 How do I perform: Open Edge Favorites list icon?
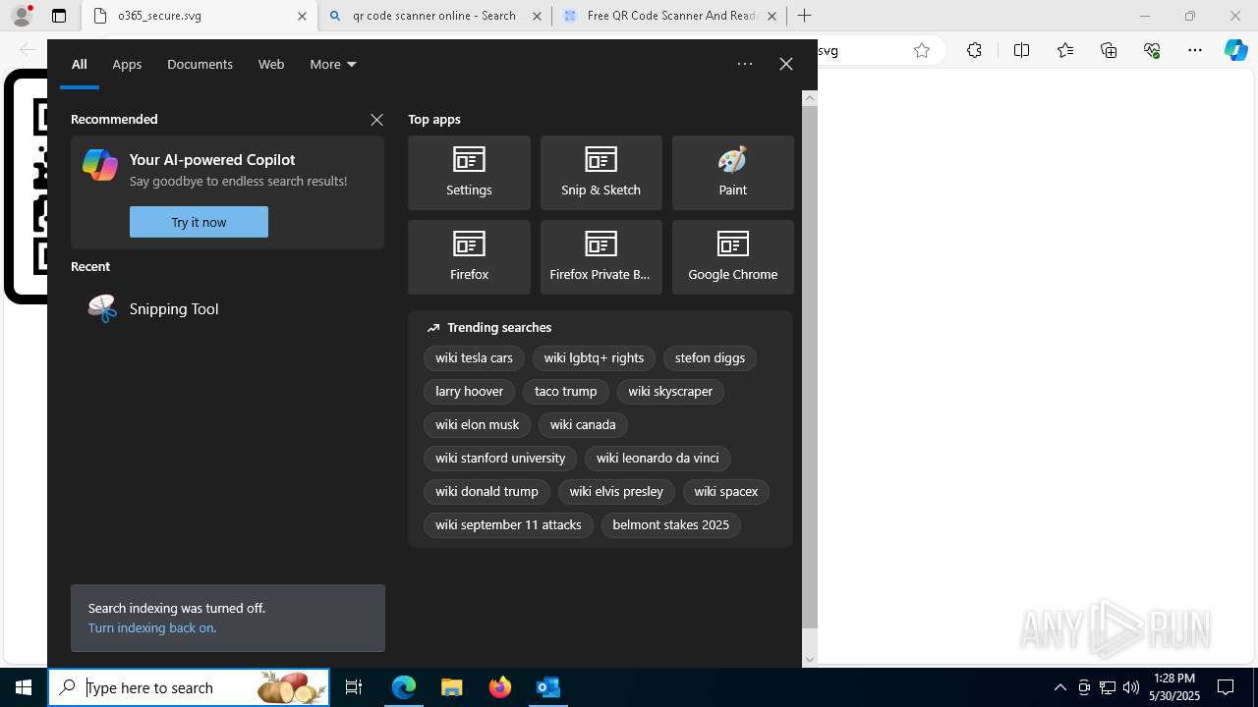pyautogui.click(x=1065, y=50)
